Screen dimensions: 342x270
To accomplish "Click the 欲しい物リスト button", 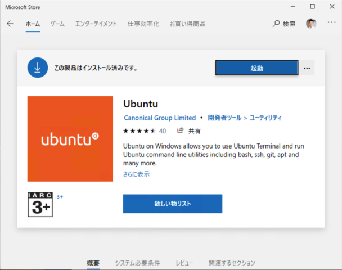I will pyautogui.click(x=173, y=204).
